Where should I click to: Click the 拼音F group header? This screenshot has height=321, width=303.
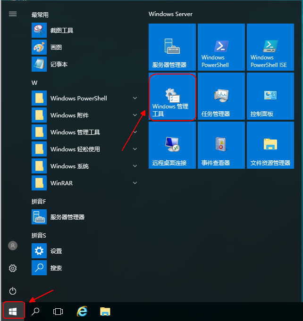pos(39,202)
